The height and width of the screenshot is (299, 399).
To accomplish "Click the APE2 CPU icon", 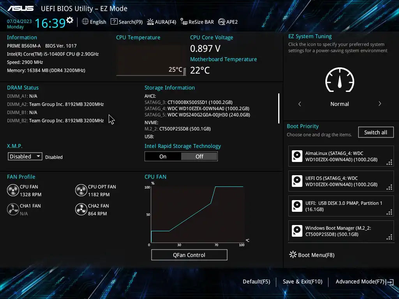I will click(222, 22).
